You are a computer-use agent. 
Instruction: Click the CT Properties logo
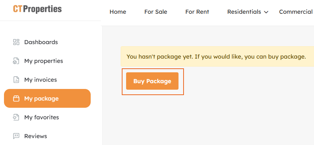point(37,9)
